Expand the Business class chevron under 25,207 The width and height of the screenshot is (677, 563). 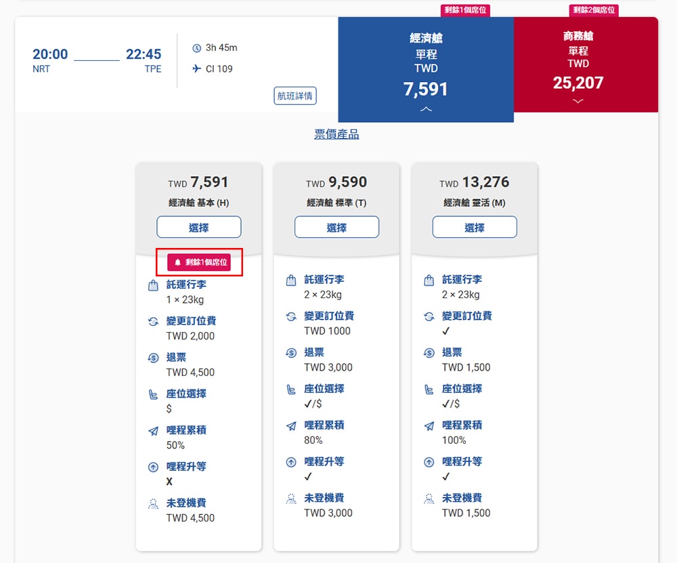577,101
